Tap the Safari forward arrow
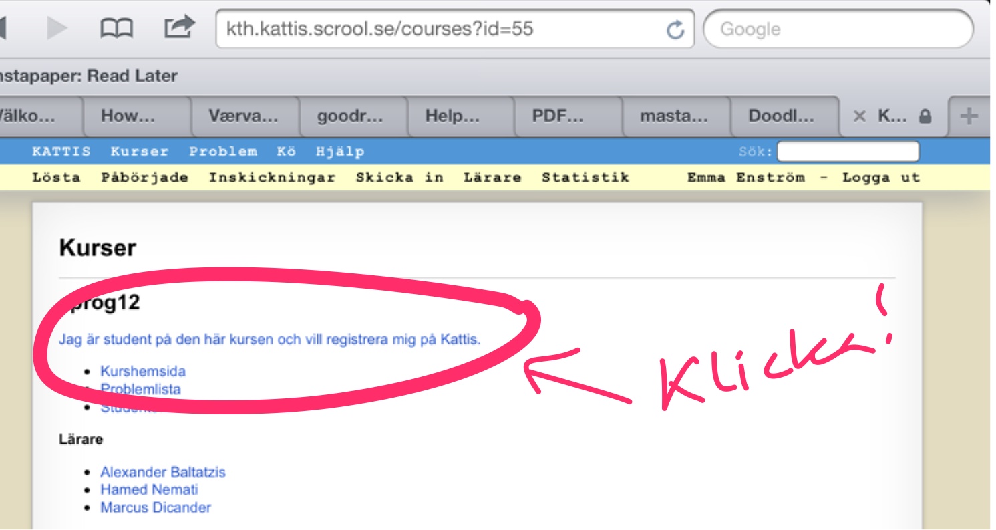Image resolution: width=996 pixels, height=530 pixels. click(x=57, y=27)
